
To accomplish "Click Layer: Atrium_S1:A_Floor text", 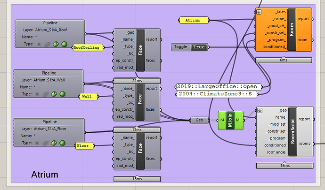I will tap(44, 129).
